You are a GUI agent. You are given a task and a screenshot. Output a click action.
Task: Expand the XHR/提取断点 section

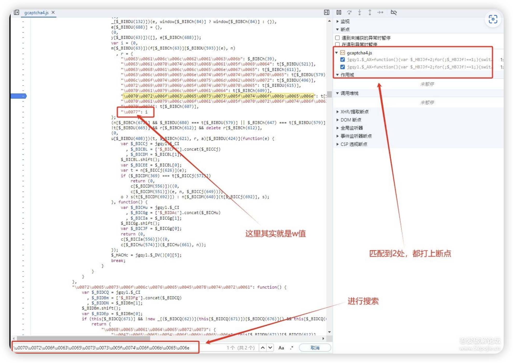[354, 112]
